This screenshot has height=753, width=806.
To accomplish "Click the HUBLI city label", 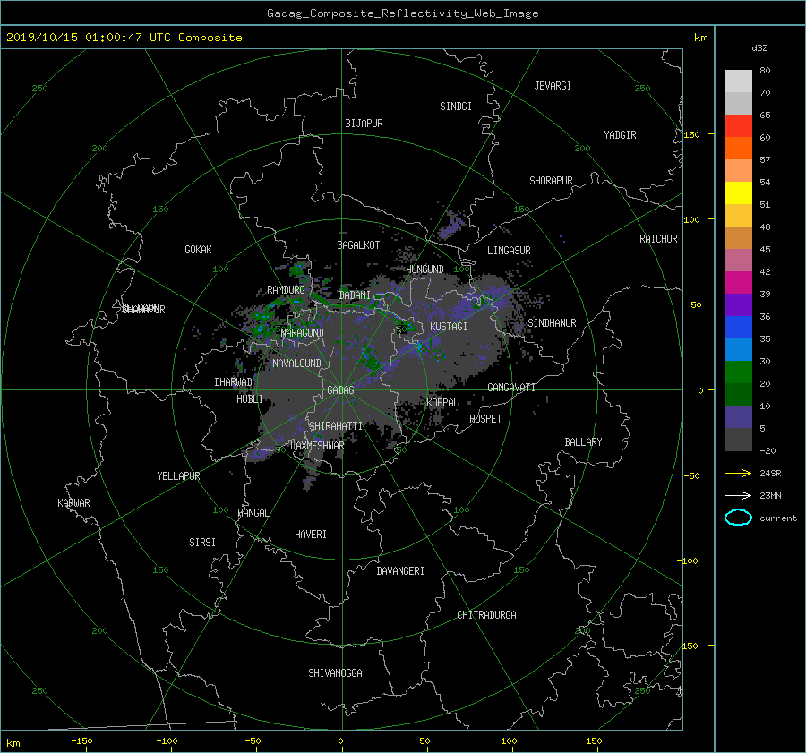I will [250, 399].
